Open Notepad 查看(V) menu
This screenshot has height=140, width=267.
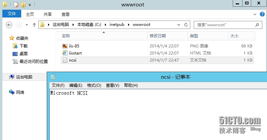(113, 85)
